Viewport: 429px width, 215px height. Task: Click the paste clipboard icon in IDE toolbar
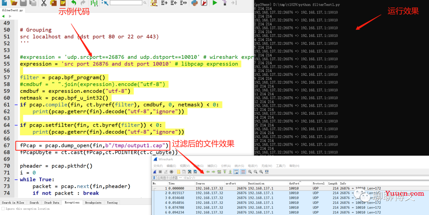pos(63,3)
